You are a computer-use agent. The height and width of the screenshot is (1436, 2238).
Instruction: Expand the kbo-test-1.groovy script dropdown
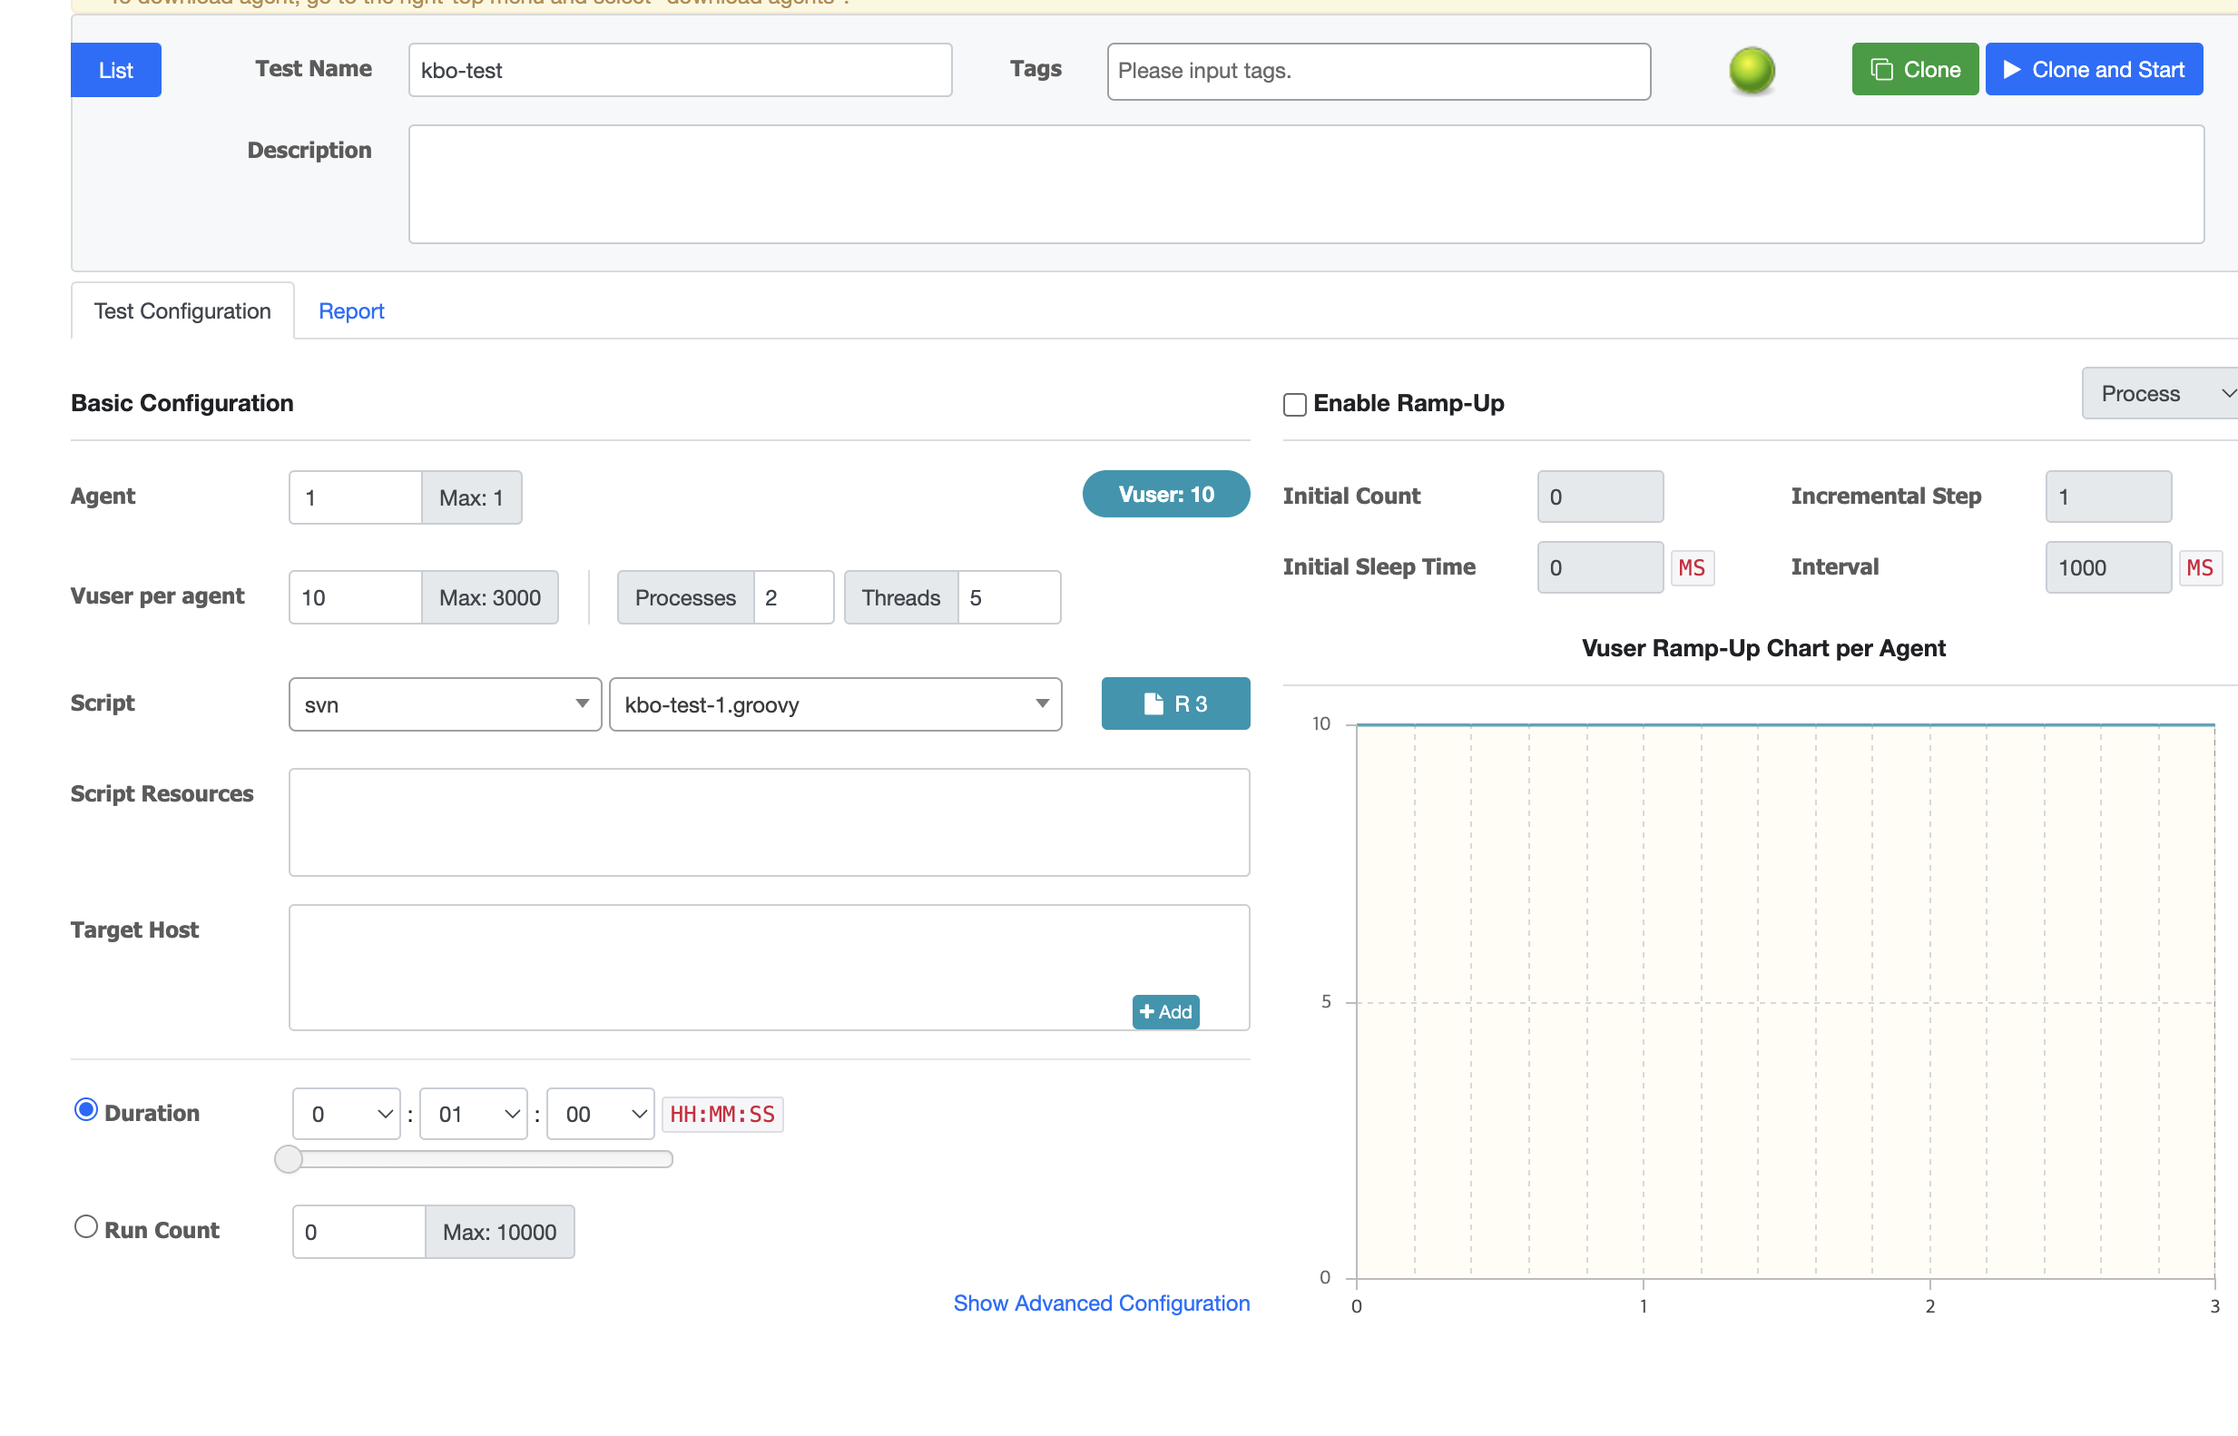pos(834,705)
